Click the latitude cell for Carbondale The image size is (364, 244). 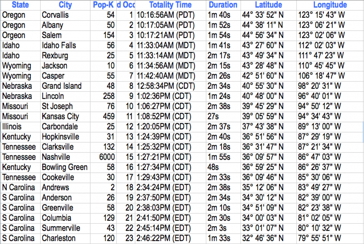pyautogui.click(x=263, y=127)
